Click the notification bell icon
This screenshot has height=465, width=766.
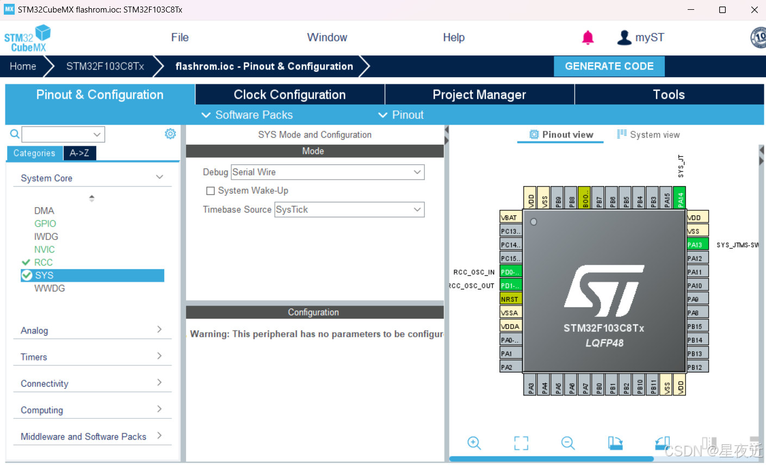click(x=588, y=38)
